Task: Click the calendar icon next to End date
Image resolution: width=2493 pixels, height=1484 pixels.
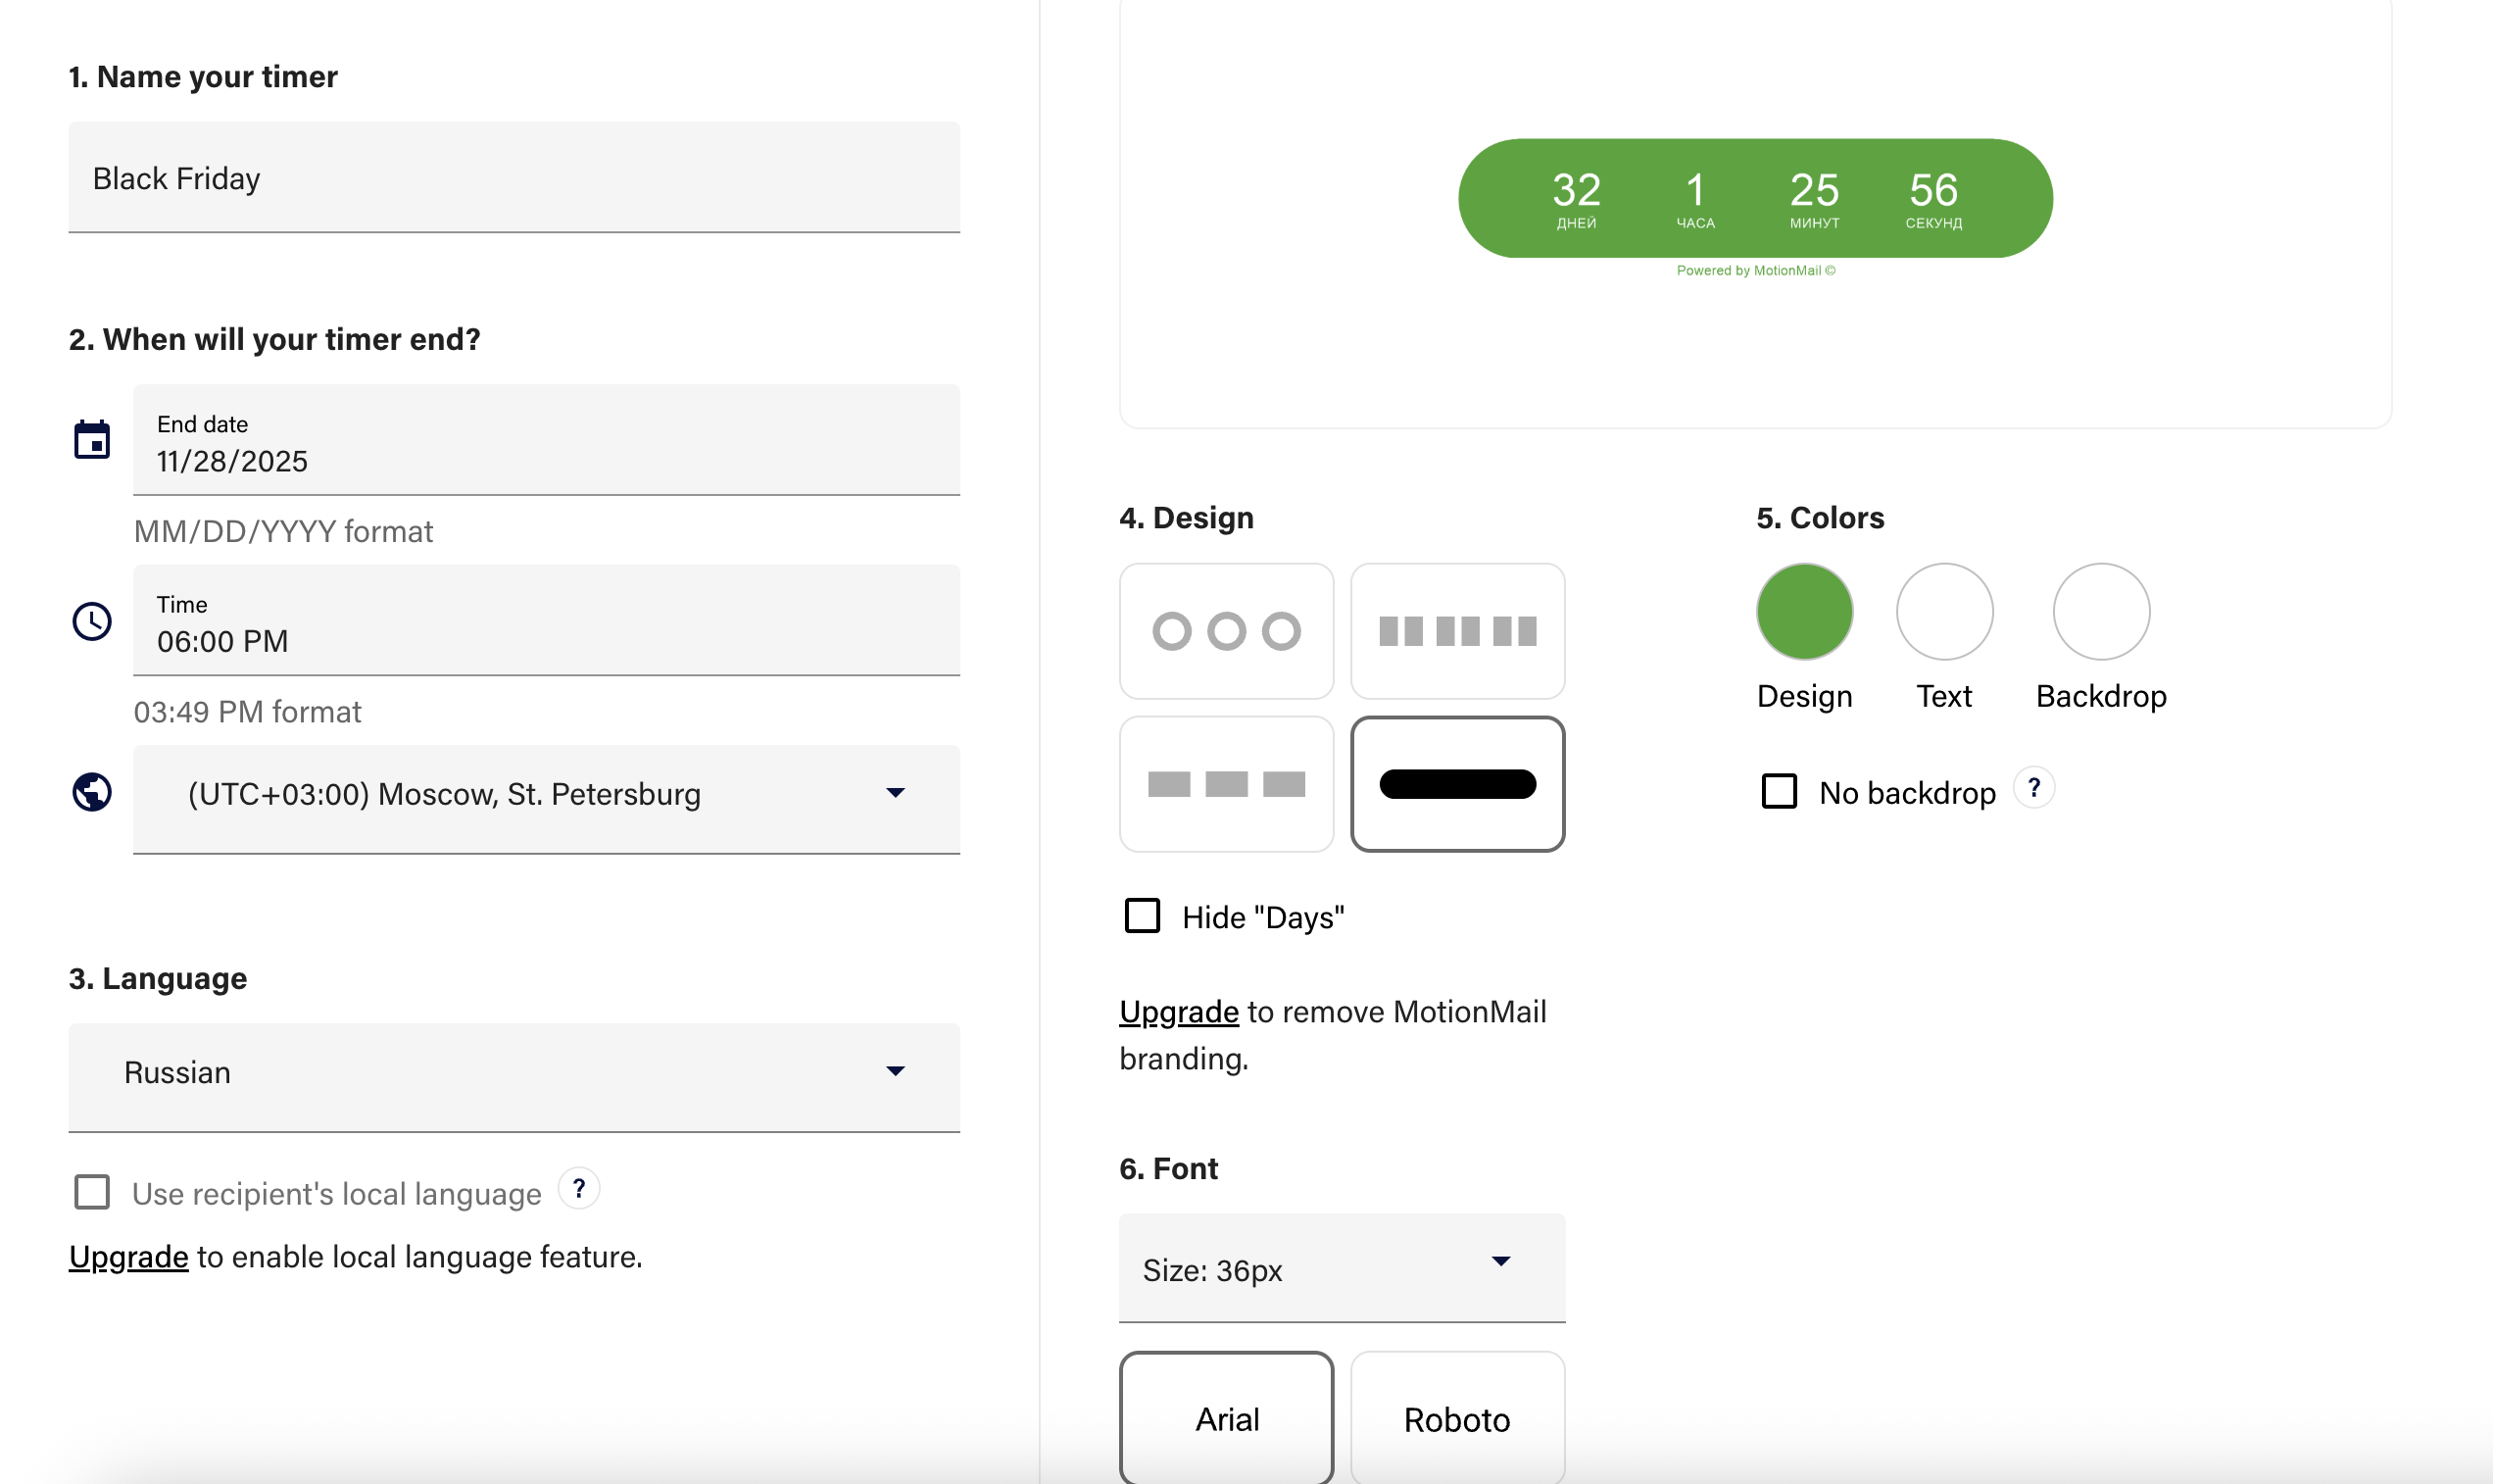Action: (x=92, y=440)
